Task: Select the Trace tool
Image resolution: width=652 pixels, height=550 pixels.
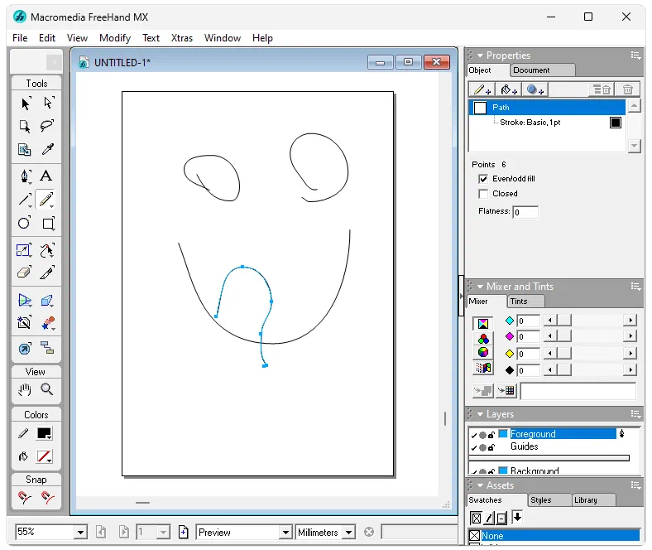Action: click(x=24, y=323)
